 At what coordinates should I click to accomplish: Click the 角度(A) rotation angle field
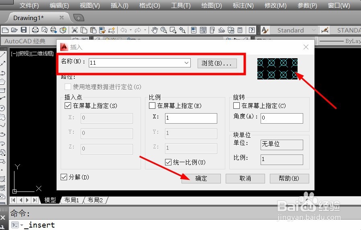click(281, 118)
